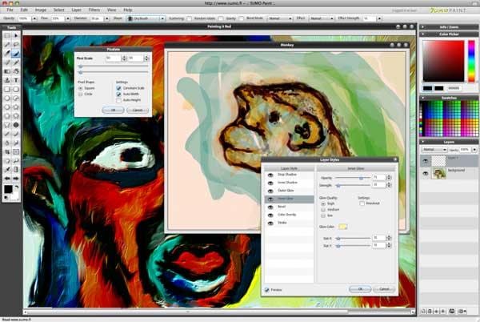This screenshot has width=480, height=322.
Task: Toggle Constrain Scale checkbox
Action: pyautogui.click(x=118, y=88)
